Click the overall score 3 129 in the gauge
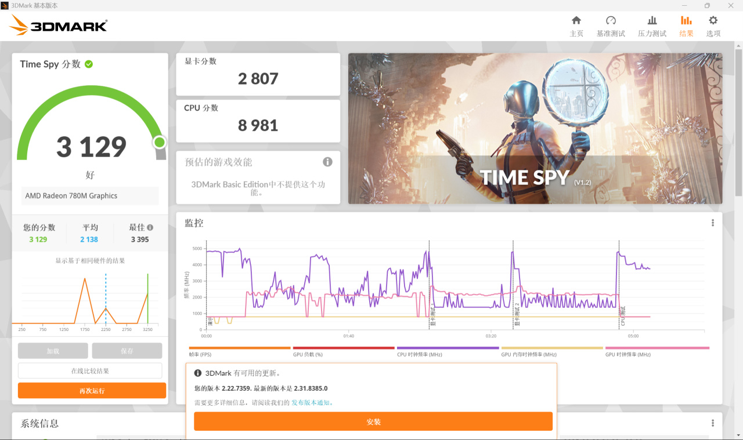 tap(91, 147)
